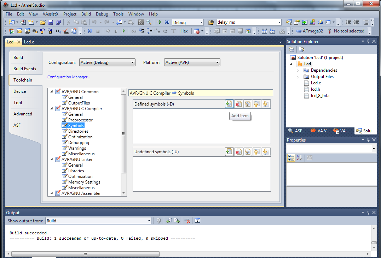Toggle auto-hide pin on Properties panel

click(368, 140)
